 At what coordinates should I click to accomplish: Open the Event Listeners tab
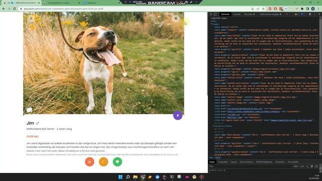247,162
